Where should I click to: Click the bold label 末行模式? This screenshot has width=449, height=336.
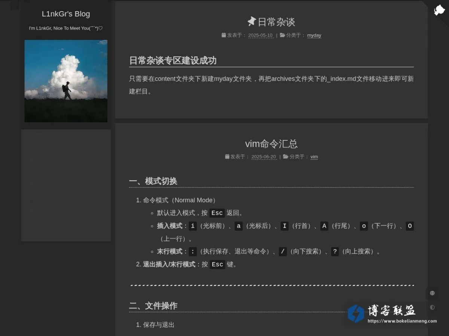pos(169,252)
